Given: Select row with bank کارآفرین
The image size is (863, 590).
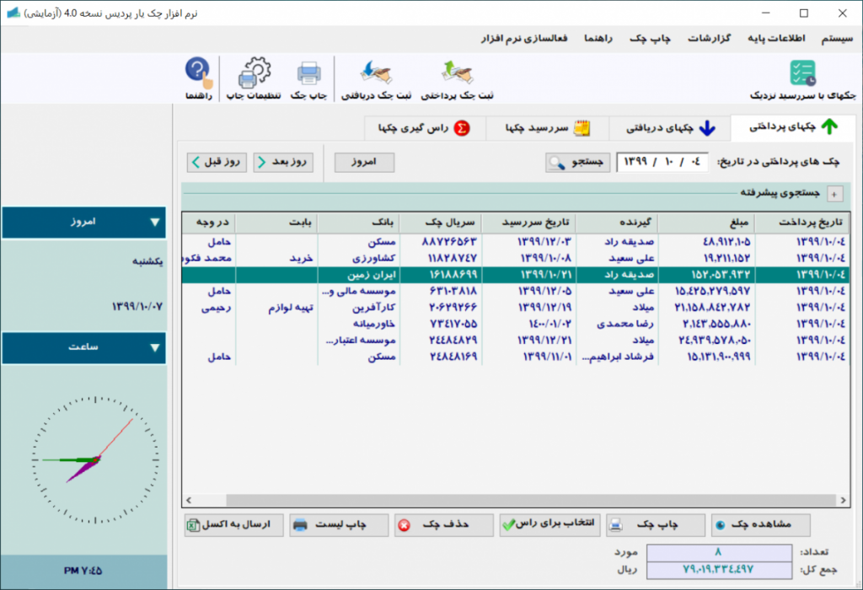Looking at the screenshot, I should pyautogui.click(x=516, y=308).
